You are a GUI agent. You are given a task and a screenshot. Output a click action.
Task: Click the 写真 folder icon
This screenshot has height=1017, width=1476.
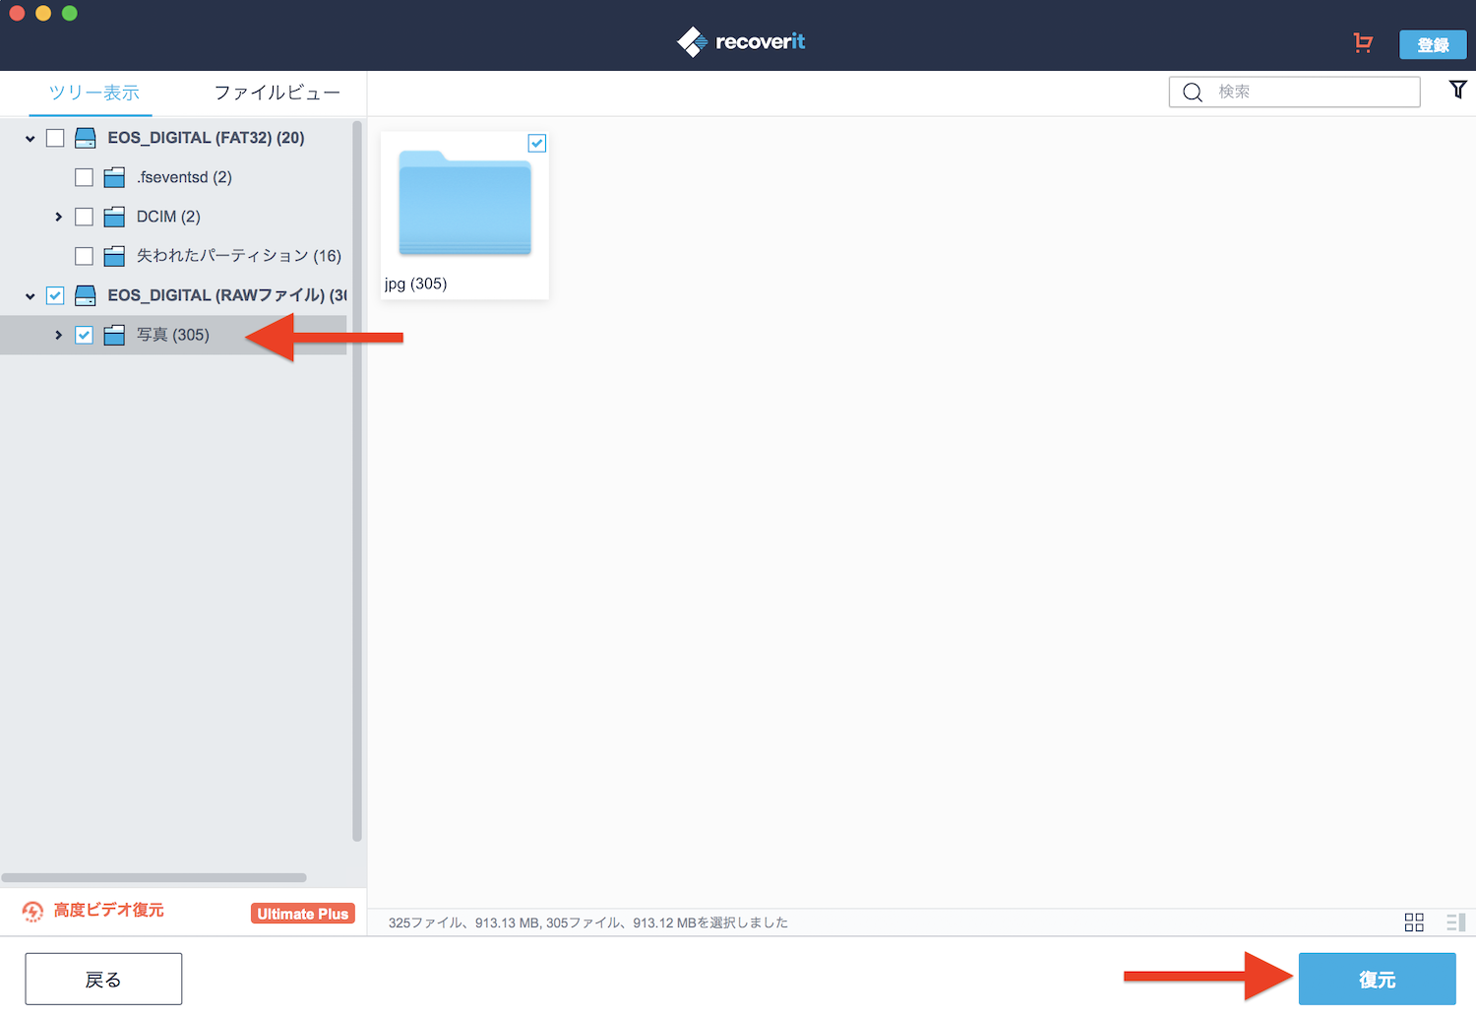point(114,335)
